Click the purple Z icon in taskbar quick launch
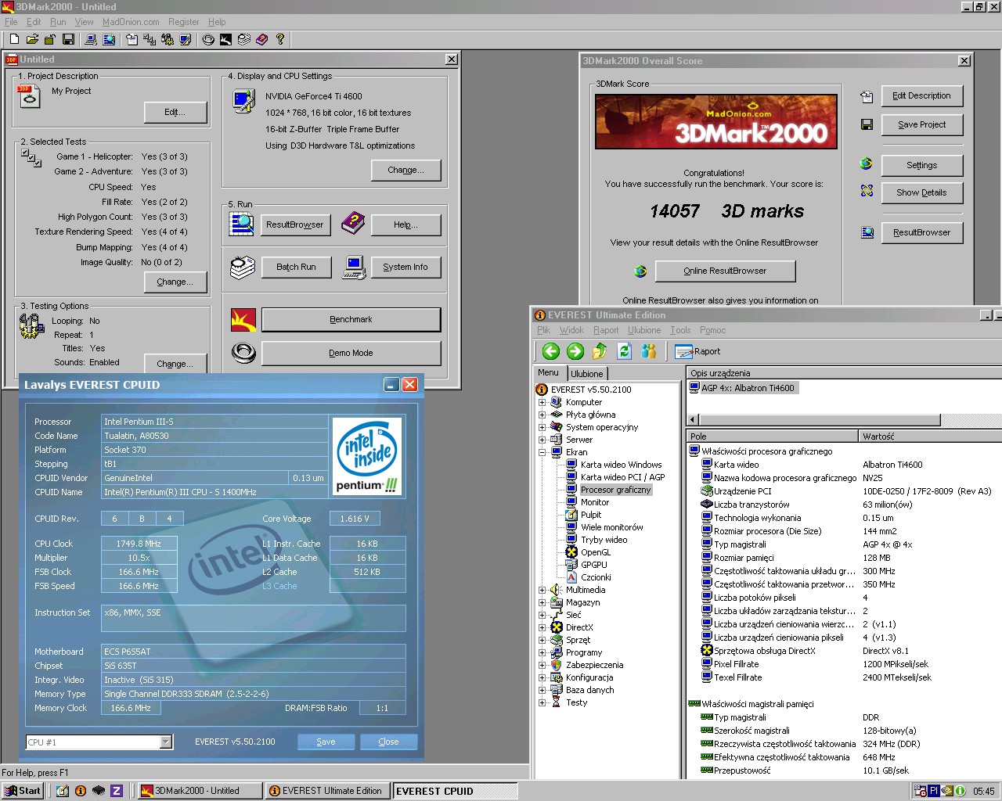Viewport: 1002px width, 801px height. pyautogui.click(x=117, y=791)
